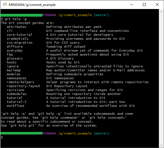
Task: Click the line starting "'git help -a' and"
Action: tap(67, 114)
